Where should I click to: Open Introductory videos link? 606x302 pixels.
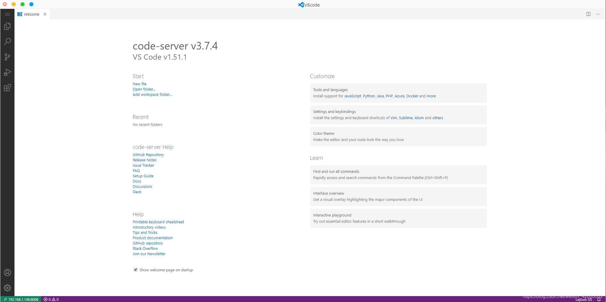point(149,227)
